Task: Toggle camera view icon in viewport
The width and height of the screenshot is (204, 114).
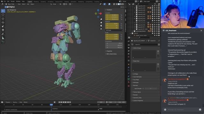Action: pos(101,26)
